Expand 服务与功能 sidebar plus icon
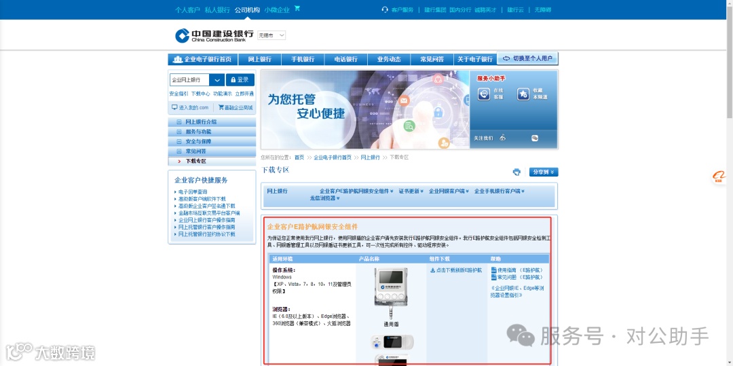Viewport: 733px width, 366px height. (x=179, y=132)
